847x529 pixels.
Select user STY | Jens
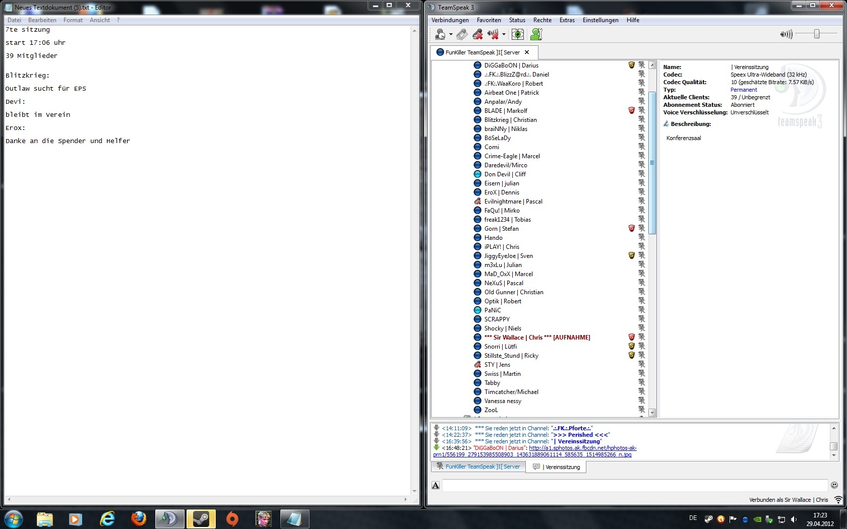coord(497,365)
